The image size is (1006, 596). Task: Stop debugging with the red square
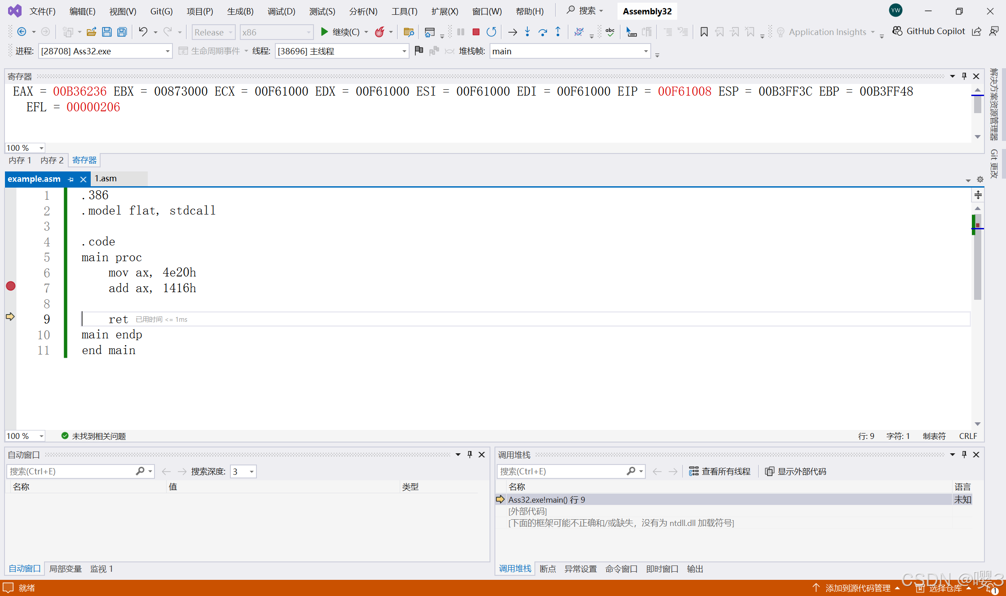point(476,32)
